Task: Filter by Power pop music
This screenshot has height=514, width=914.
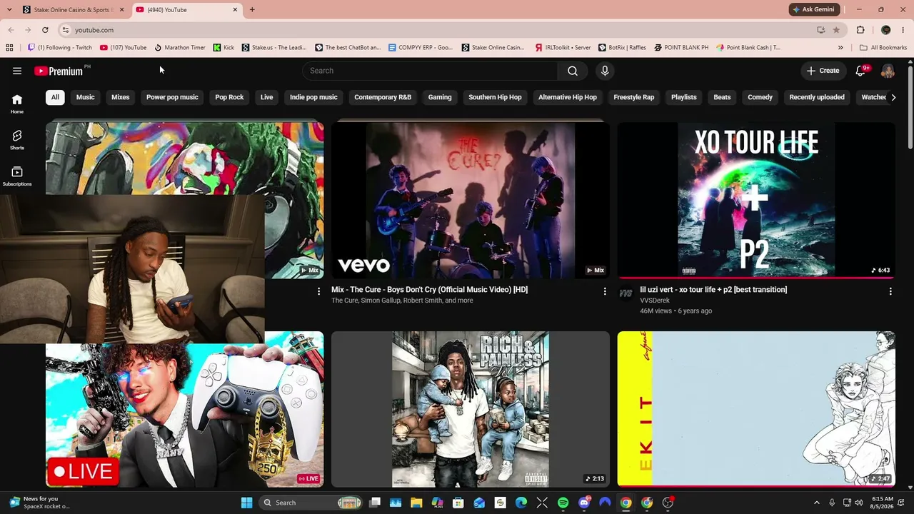Action: pyautogui.click(x=172, y=97)
